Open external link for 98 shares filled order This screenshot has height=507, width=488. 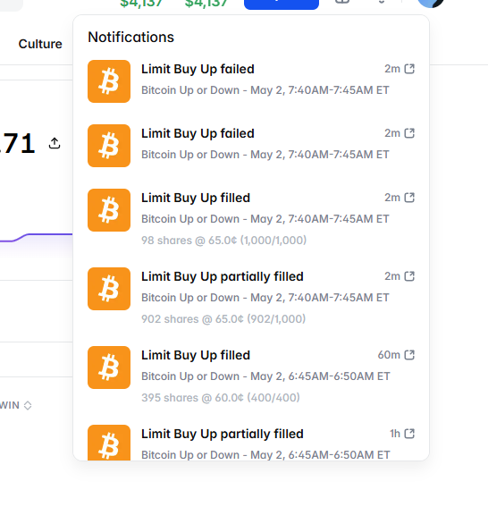click(x=409, y=198)
